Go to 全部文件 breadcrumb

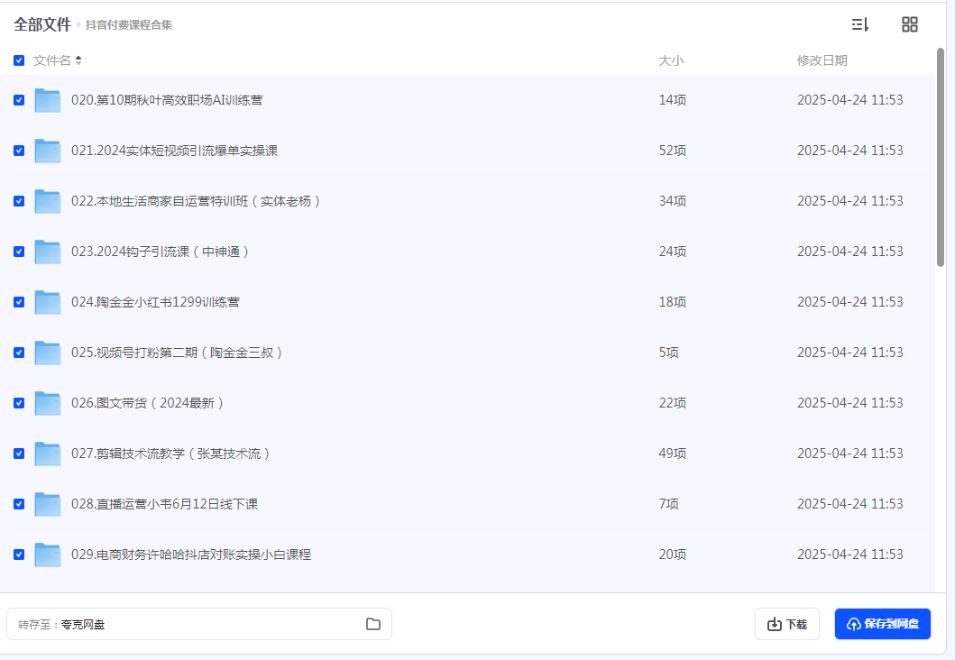click(x=41, y=24)
